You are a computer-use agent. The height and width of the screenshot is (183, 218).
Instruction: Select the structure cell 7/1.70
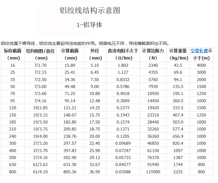click(40, 65)
